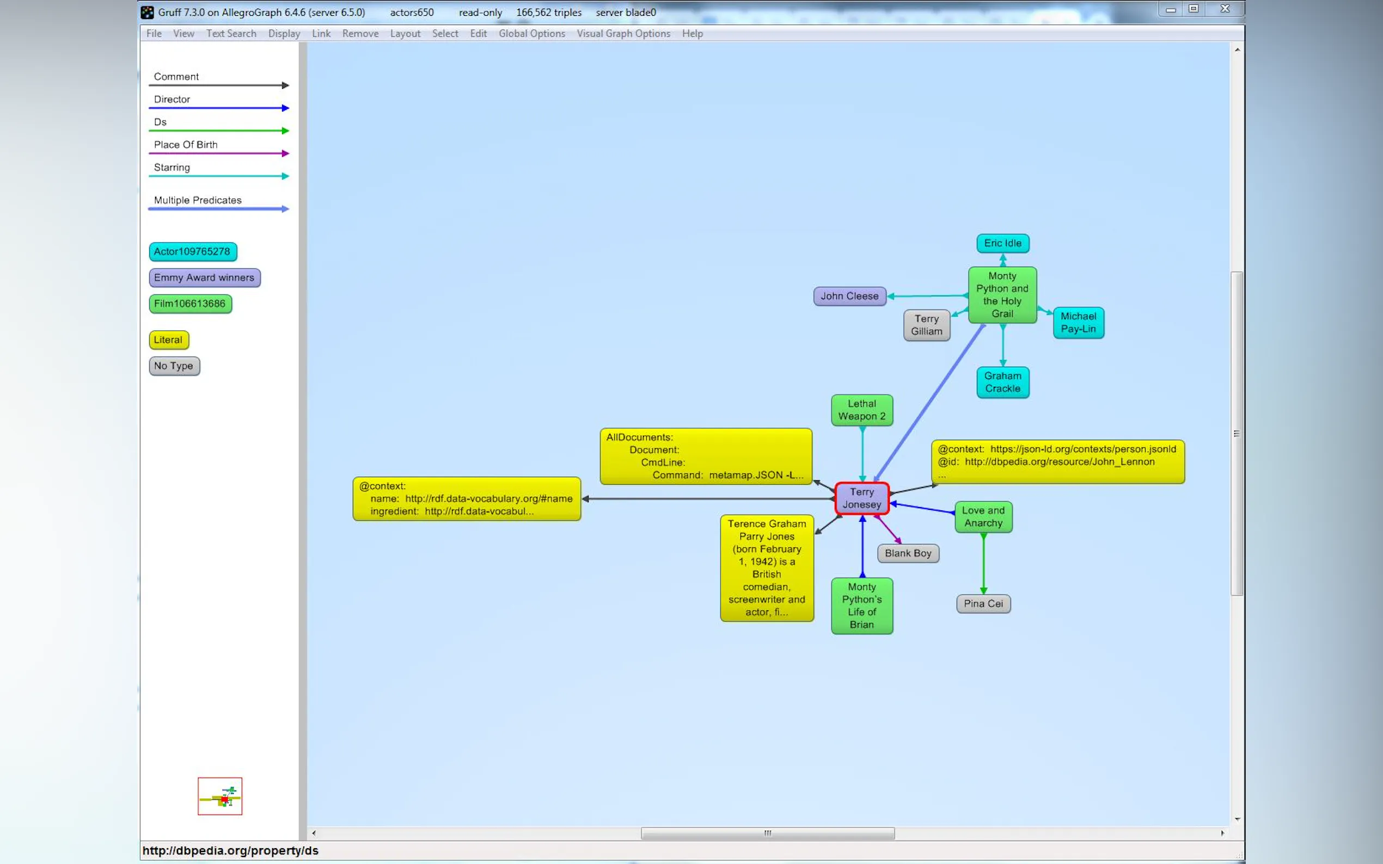Select the Lethal Weapon 2 film node

point(861,410)
